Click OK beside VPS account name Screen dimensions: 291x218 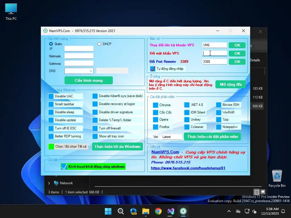tap(237, 45)
